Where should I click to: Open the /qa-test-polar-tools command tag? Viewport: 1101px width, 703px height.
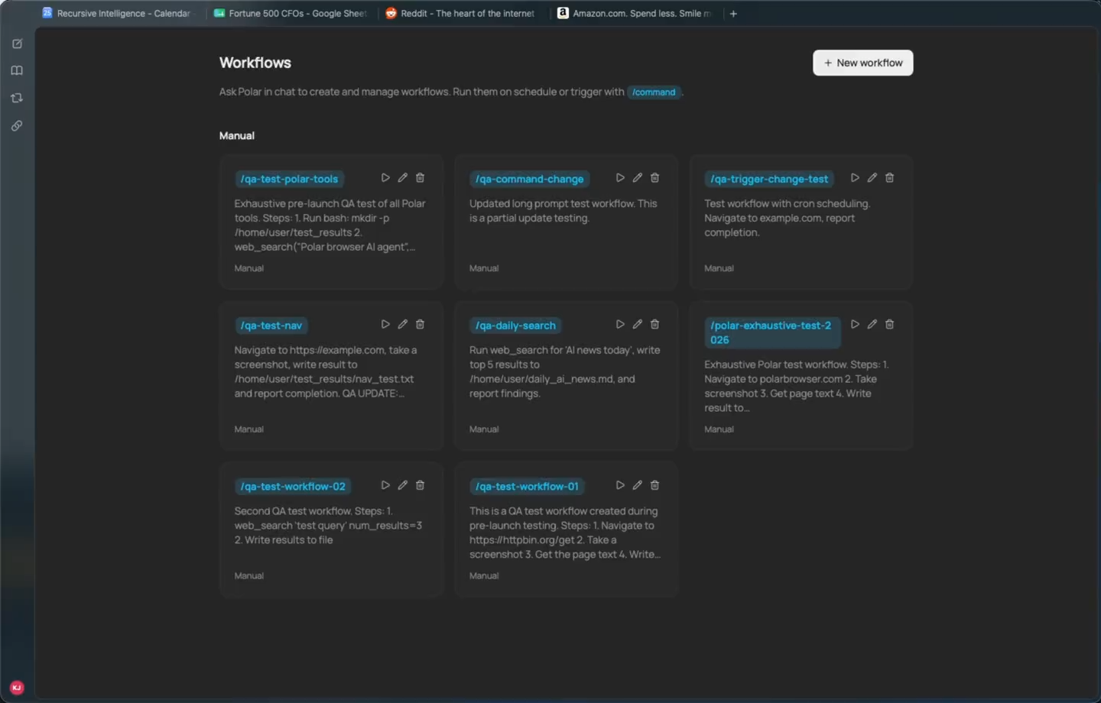[289, 180]
